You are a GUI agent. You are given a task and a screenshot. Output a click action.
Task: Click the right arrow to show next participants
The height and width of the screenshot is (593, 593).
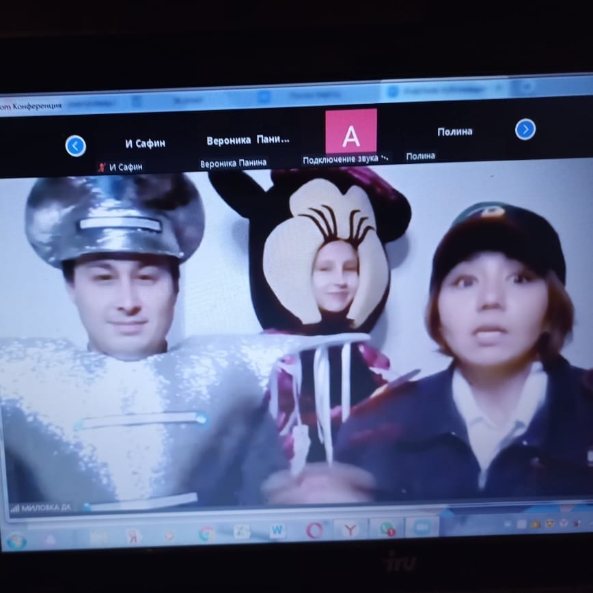(525, 129)
